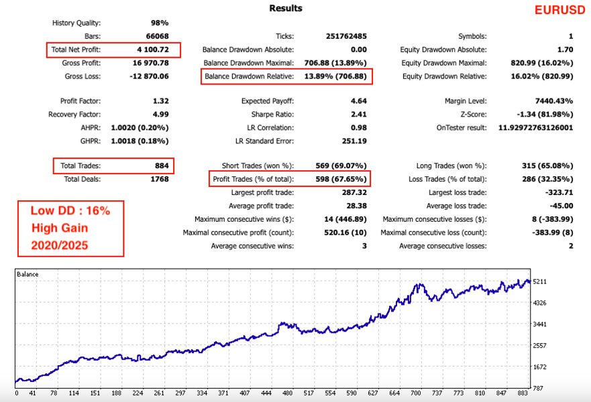Select the Long Trades won percentage
The width and height of the screenshot is (591, 402).
tap(545, 166)
